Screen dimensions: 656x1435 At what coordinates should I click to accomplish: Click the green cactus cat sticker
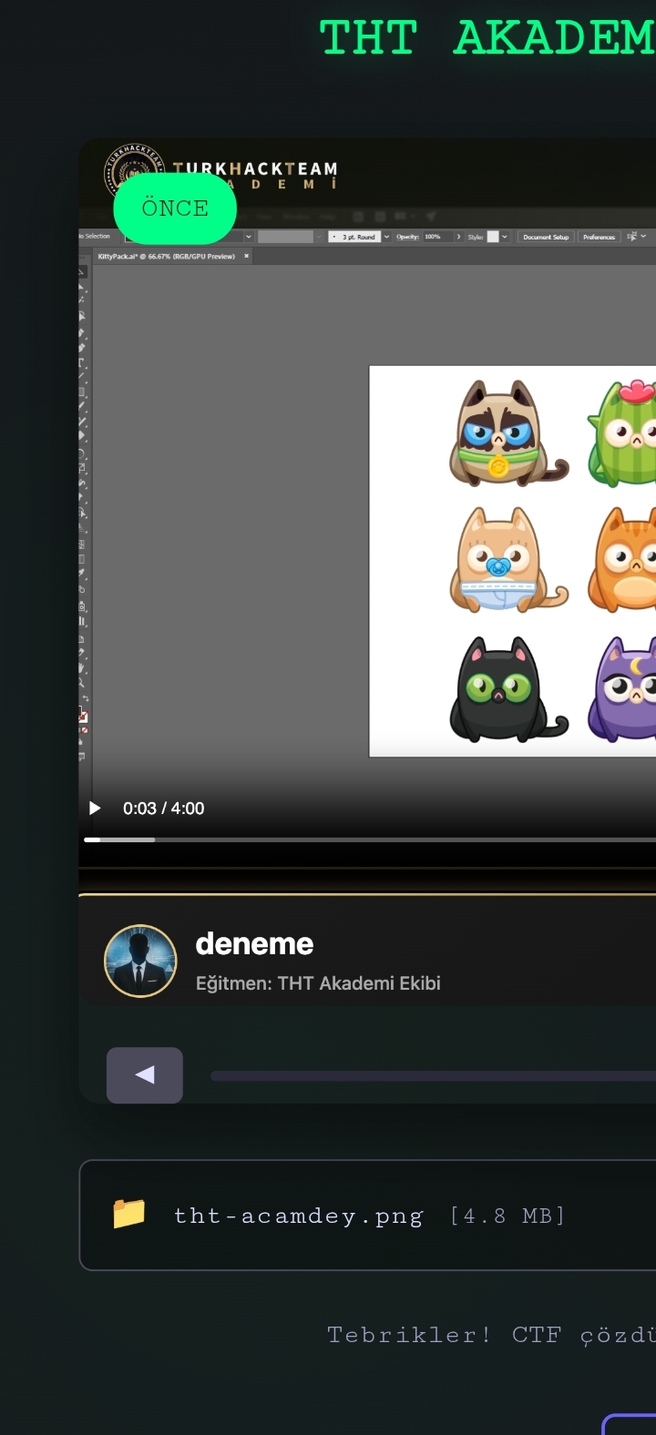tap(622, 433)
